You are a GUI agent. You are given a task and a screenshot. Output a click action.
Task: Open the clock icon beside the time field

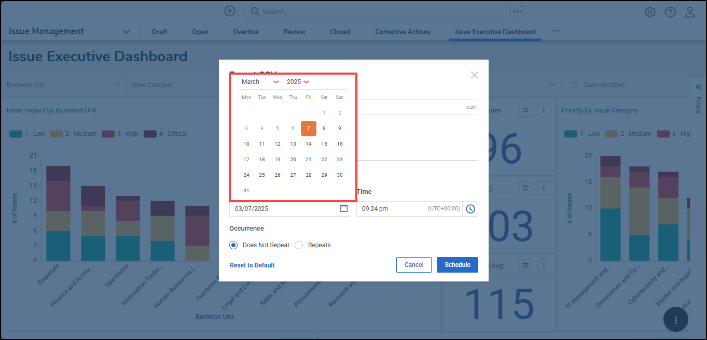470,208
